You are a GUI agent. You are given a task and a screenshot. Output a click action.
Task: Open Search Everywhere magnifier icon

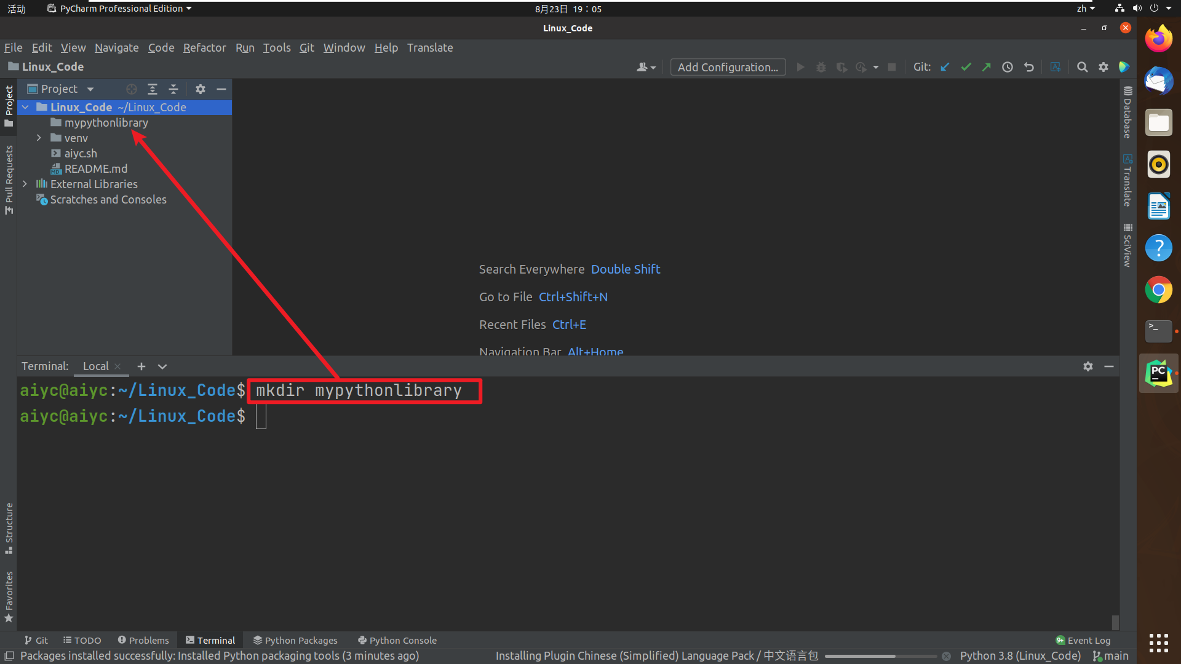click(x=1083, y=67)
